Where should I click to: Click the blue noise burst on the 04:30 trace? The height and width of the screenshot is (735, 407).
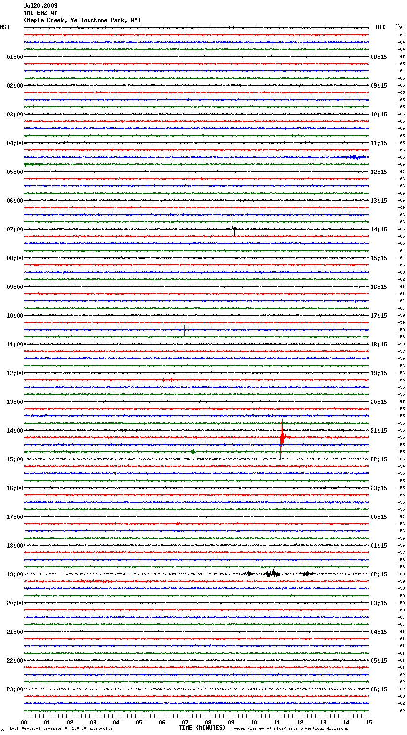(355, 157)
